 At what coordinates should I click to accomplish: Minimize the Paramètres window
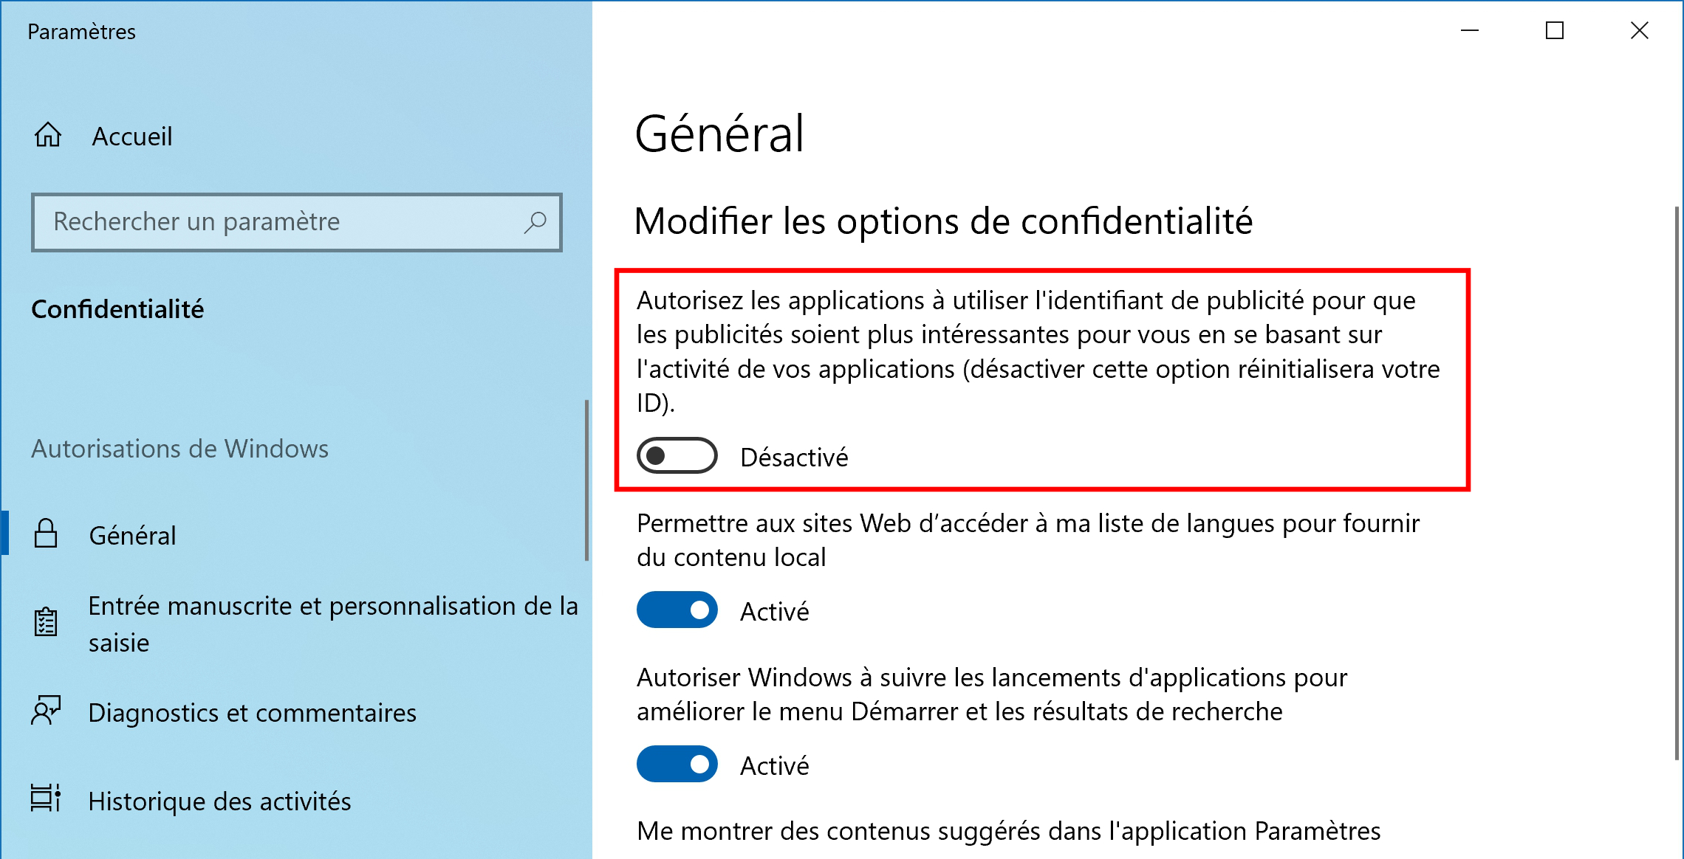point(1469,31)
